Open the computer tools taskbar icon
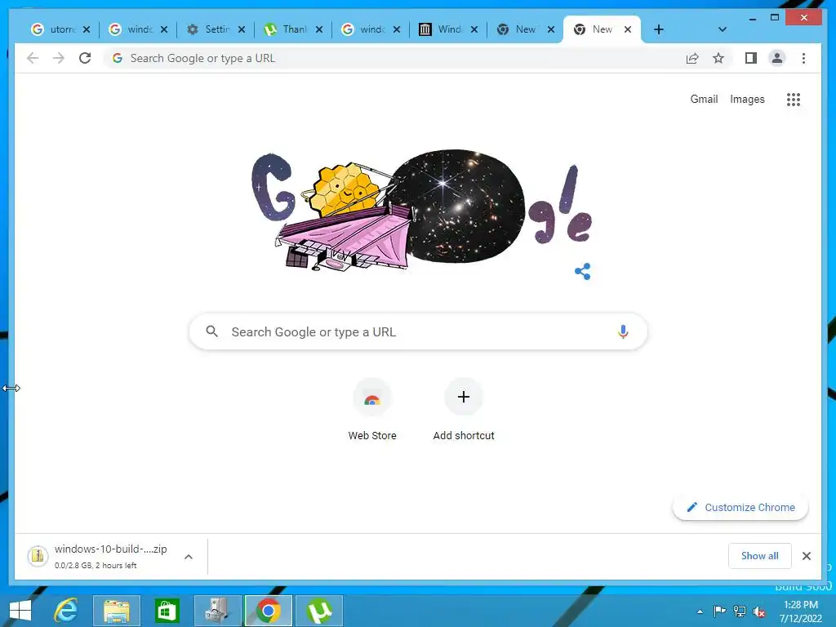 [x=217, y=611]
